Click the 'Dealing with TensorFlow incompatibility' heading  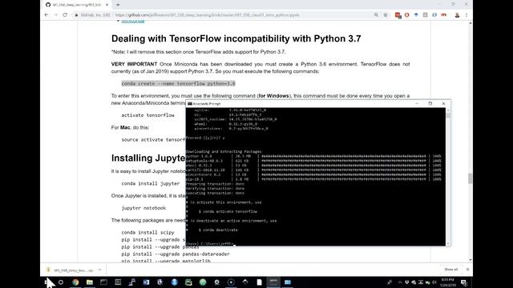click(236, 38)
